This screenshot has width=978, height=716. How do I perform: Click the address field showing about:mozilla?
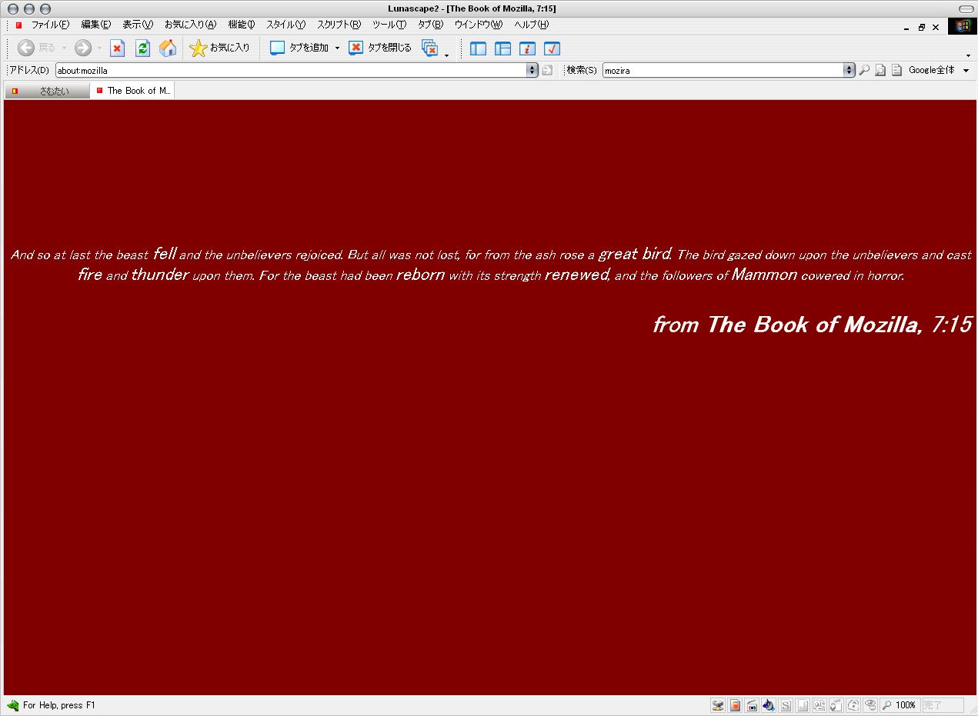tap(291, 70)
